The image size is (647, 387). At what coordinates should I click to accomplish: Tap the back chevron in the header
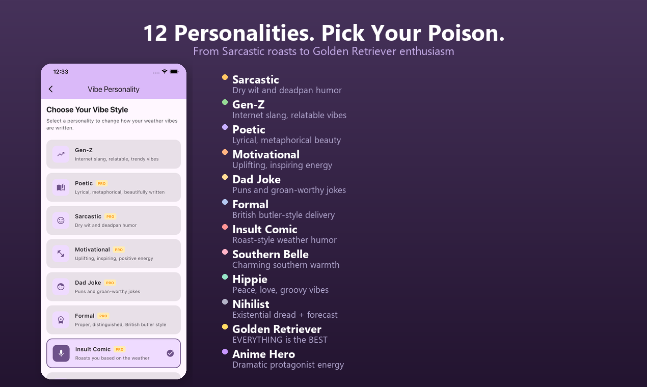click(x=50, y=89)
